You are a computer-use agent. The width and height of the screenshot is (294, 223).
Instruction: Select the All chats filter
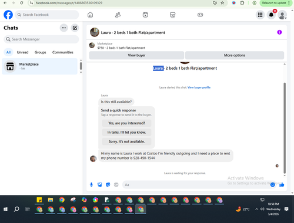8,52
